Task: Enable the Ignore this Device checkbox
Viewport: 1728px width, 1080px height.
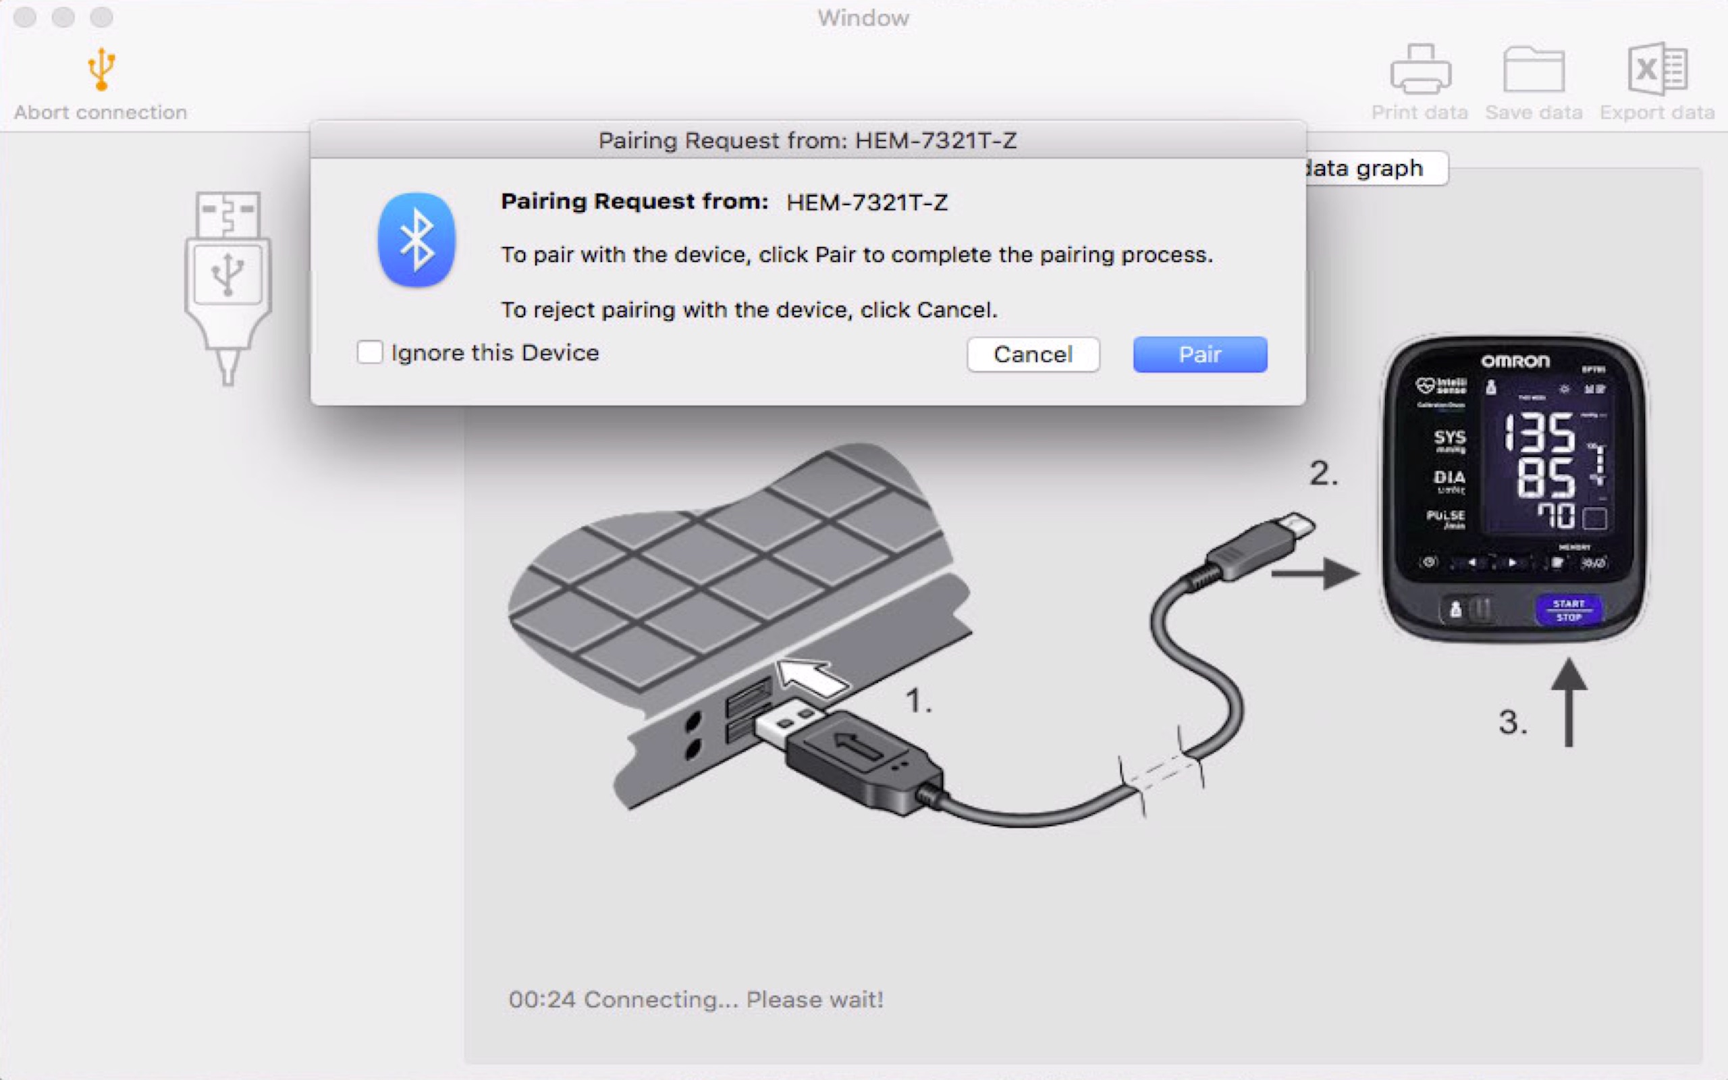Action: [370, 353]
